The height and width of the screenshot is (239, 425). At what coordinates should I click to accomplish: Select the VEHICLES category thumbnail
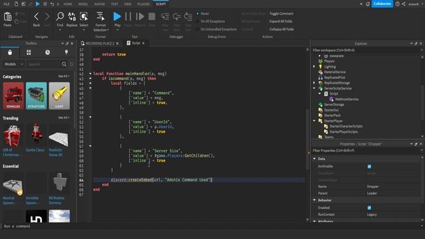pos(13,96)
